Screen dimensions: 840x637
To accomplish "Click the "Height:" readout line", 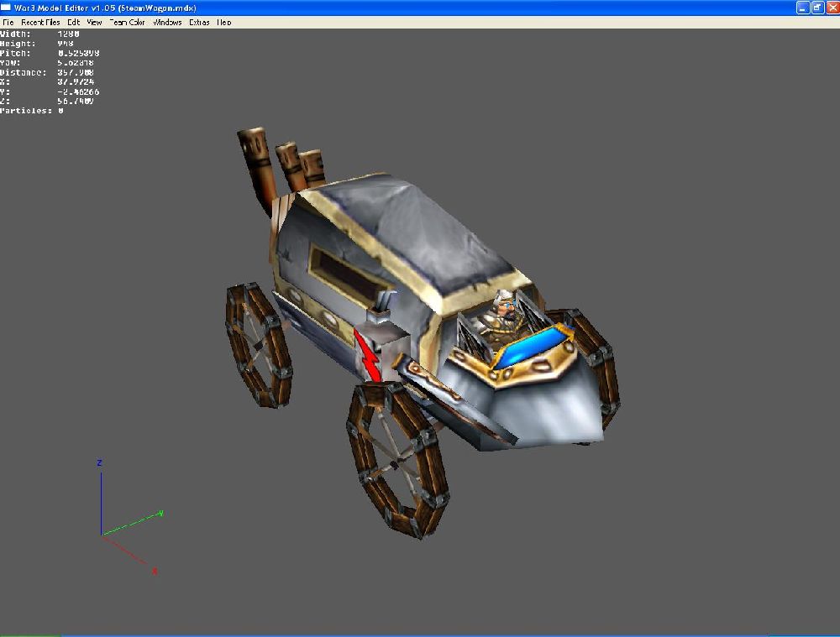I will coord(36,44).
